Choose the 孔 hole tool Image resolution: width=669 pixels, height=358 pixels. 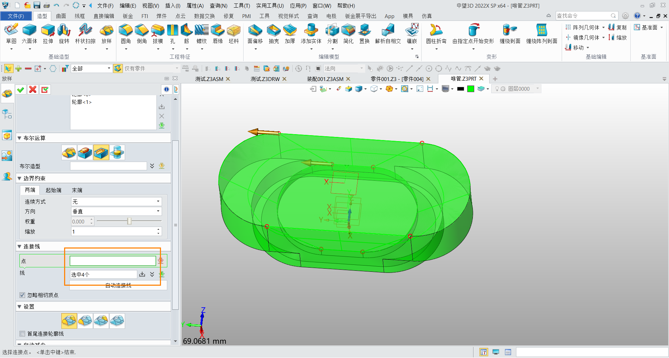click(x=172, y=34)
